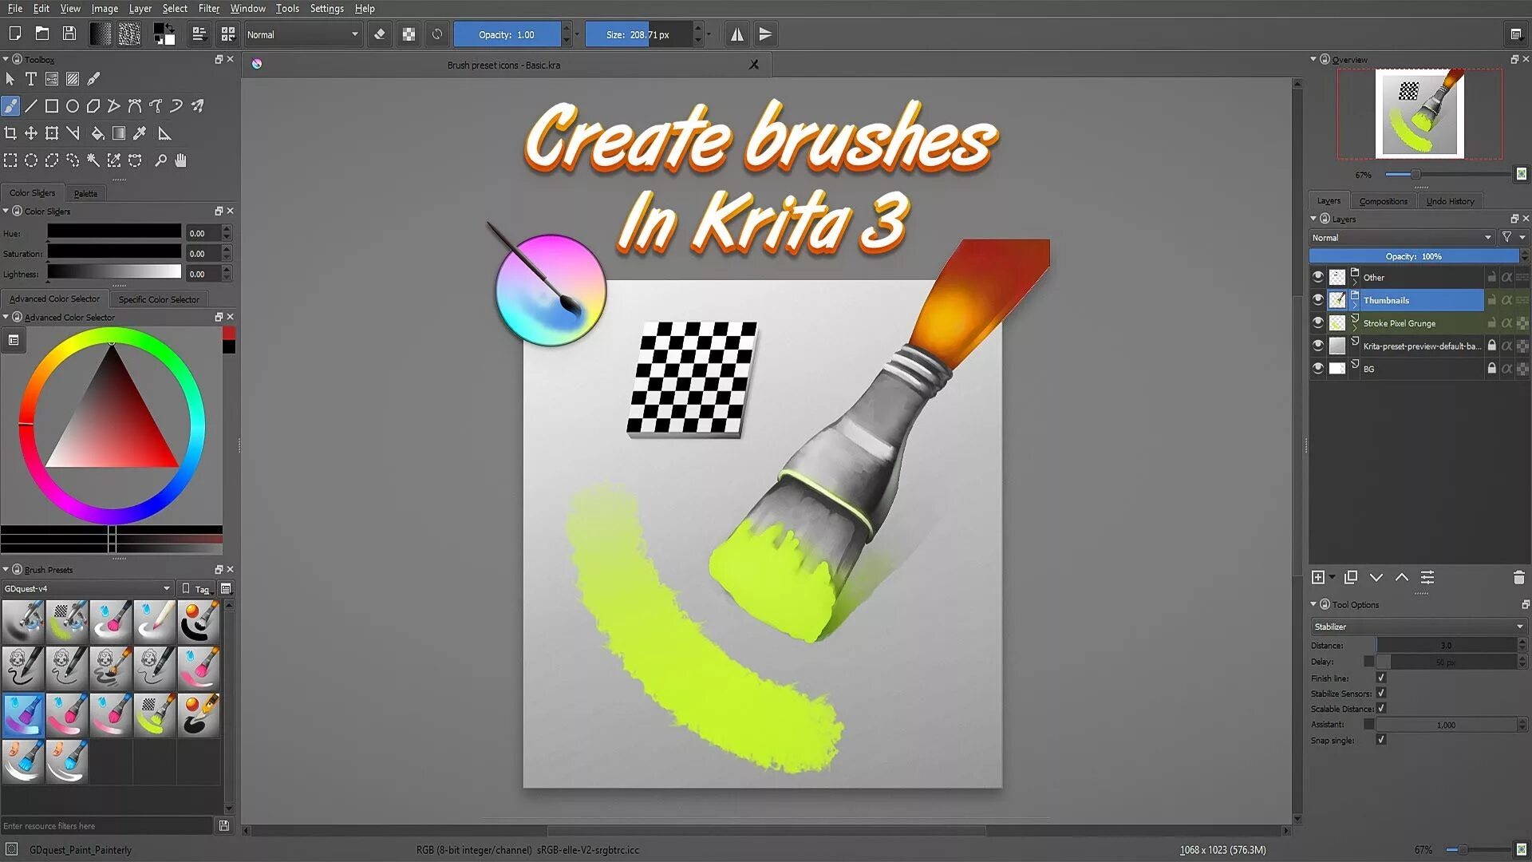Delete layer with trash icon
Viewport: 1532px width, 862px height.
pos(1518,577)
